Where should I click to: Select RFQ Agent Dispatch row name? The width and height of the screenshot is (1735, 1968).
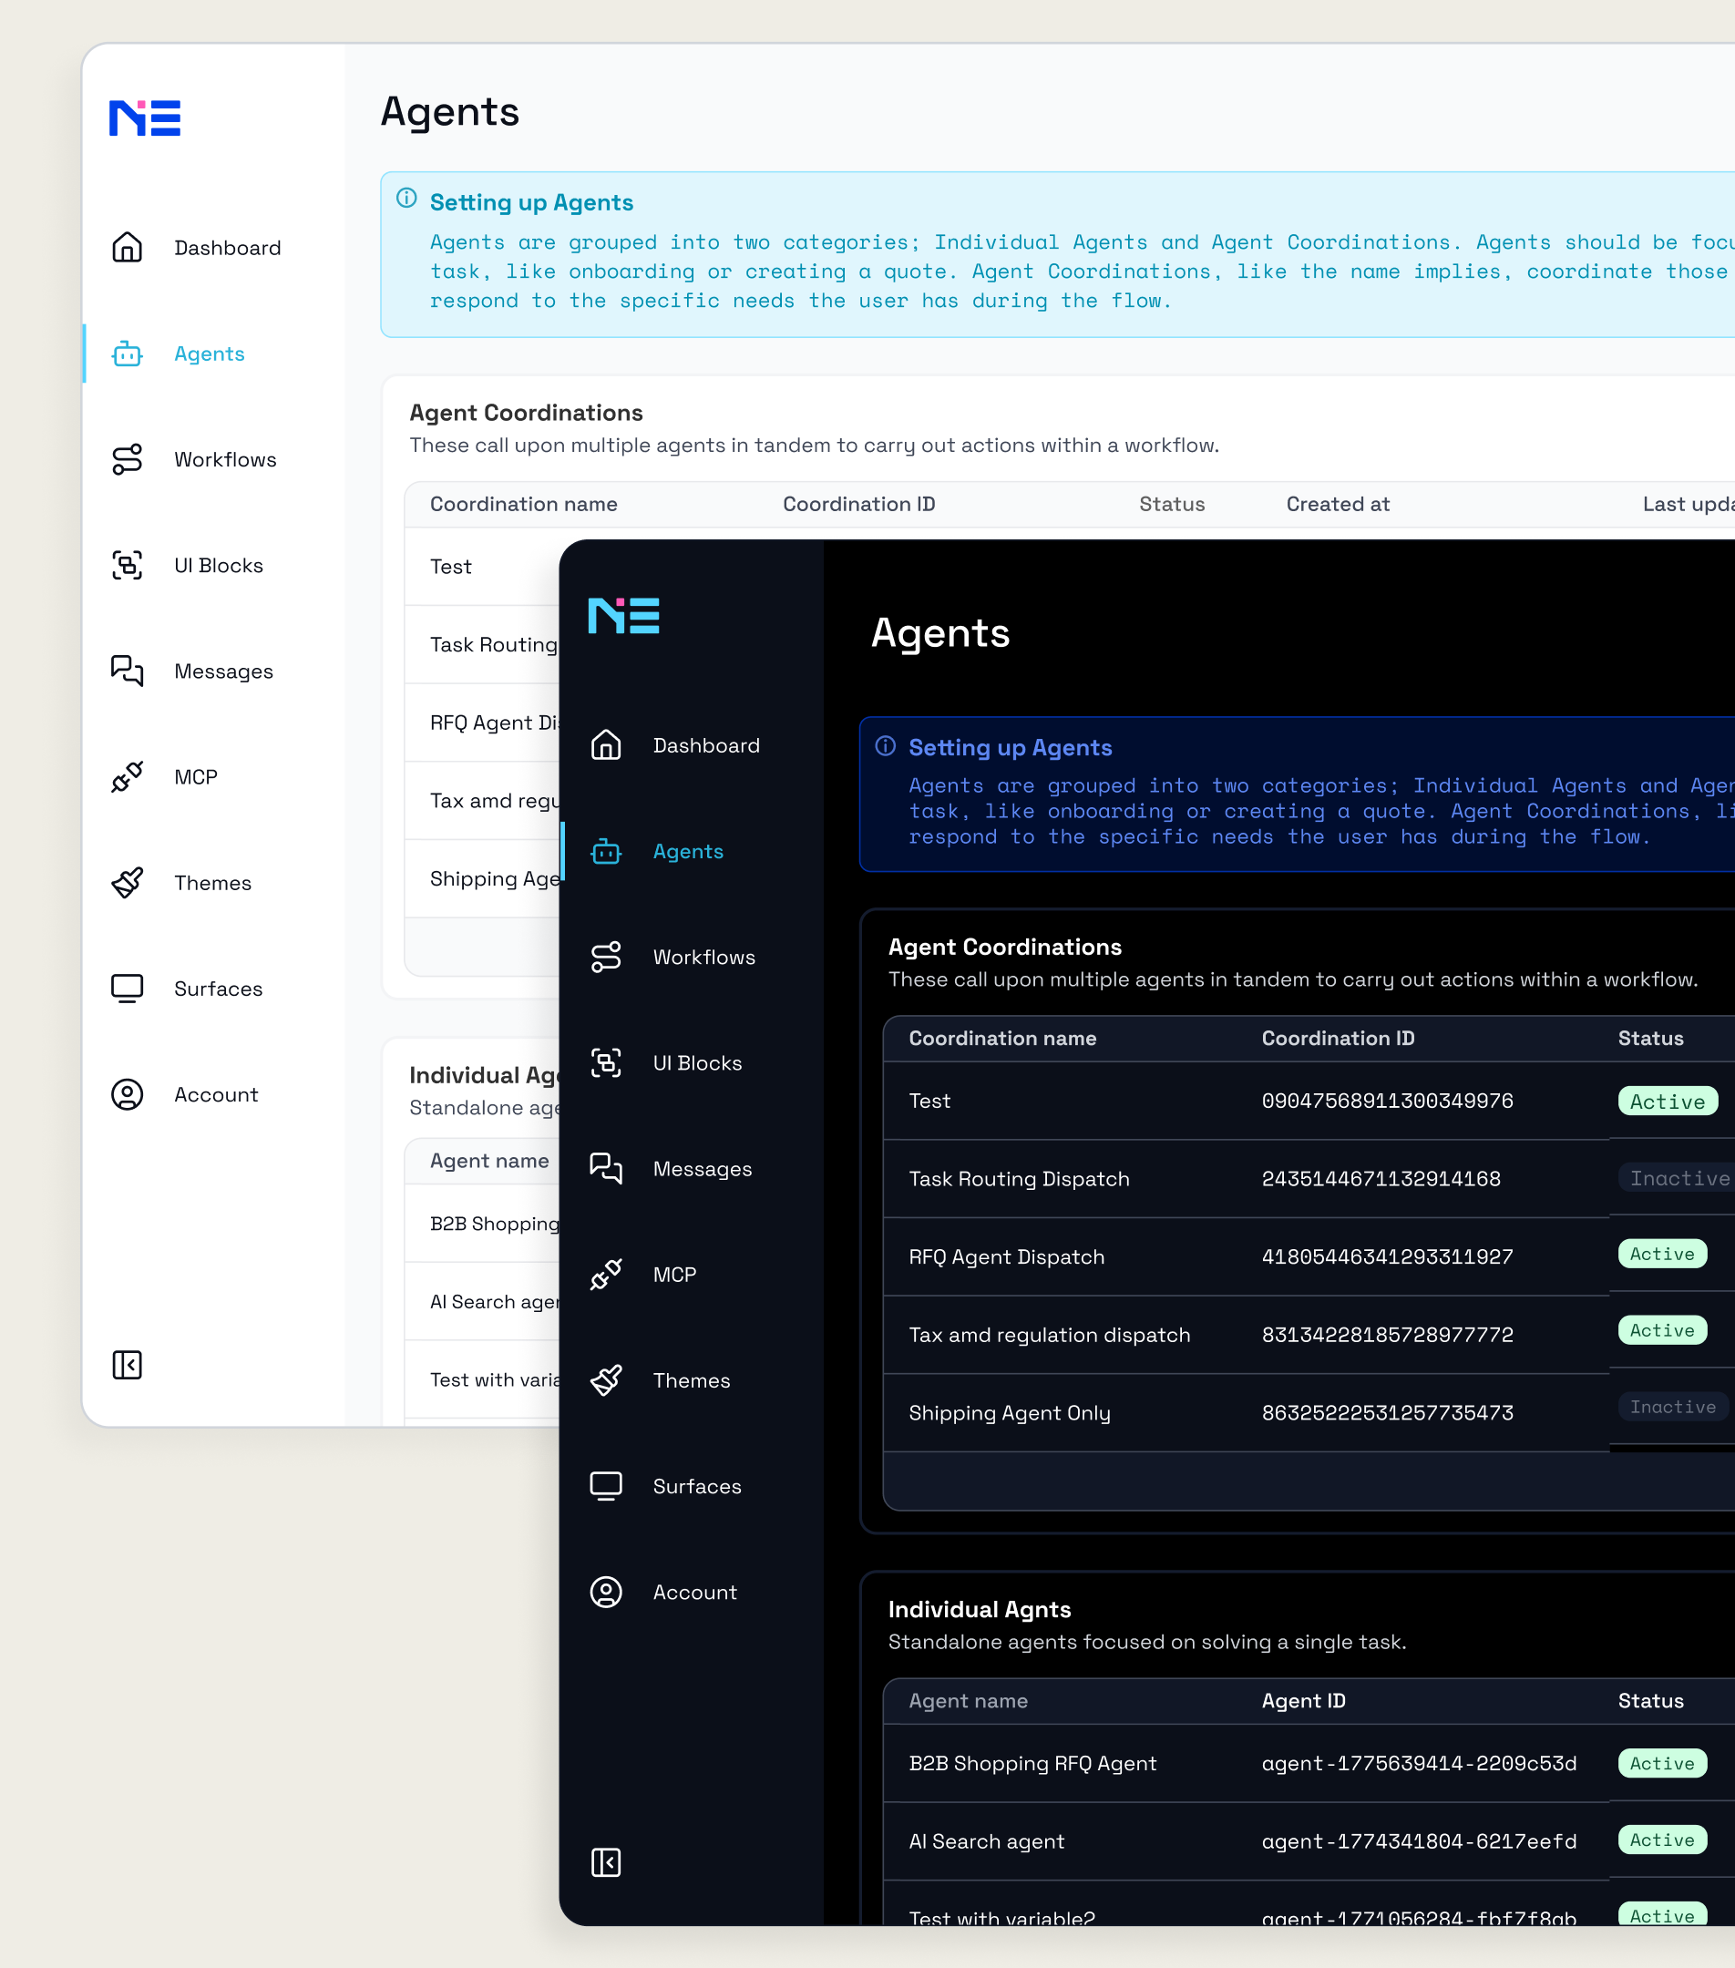(x=1006, y=1256)
